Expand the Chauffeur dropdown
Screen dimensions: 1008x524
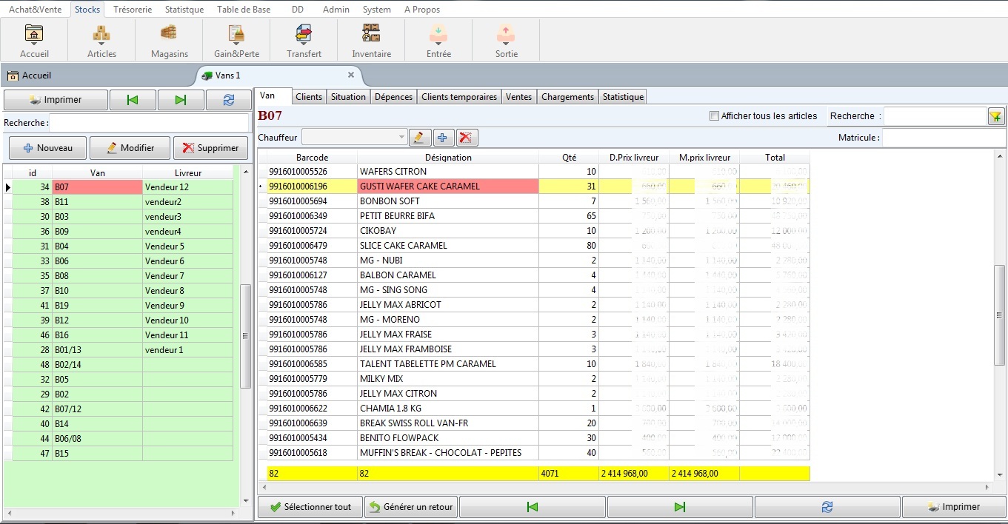coord(402,138)
